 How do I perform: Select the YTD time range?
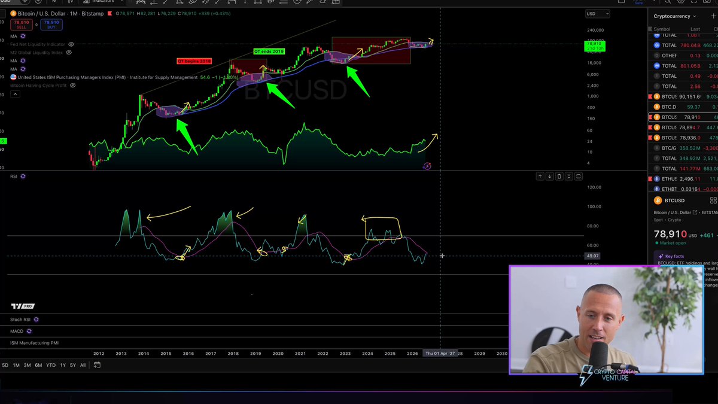tap(51, 365)
